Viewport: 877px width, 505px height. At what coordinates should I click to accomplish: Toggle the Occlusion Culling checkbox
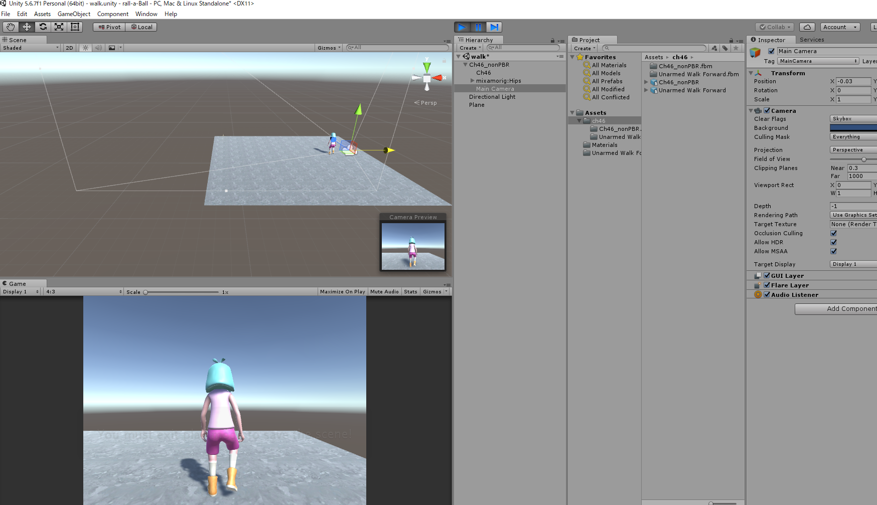833,233
